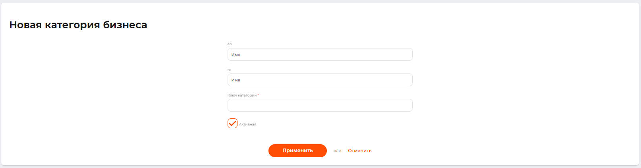The width and height of the screenshot is (641, 168).
Task: Click the Ключ категории input field
Action: tap(320, 105)
